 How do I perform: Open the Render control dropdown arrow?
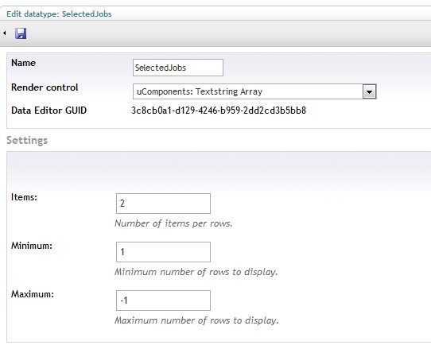(369, 91)
